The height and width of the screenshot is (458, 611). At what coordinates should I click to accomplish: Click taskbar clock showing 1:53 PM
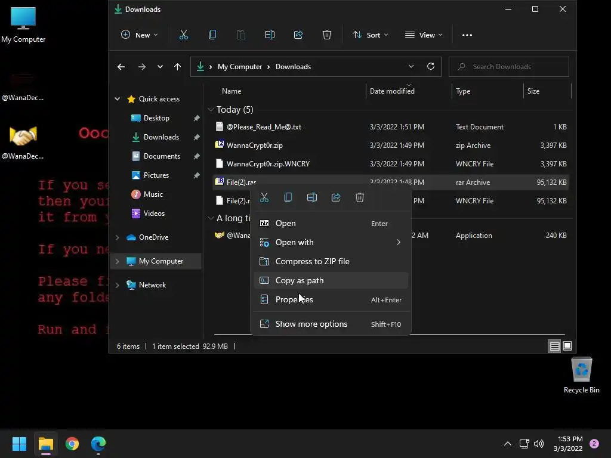tap(568, 444)
